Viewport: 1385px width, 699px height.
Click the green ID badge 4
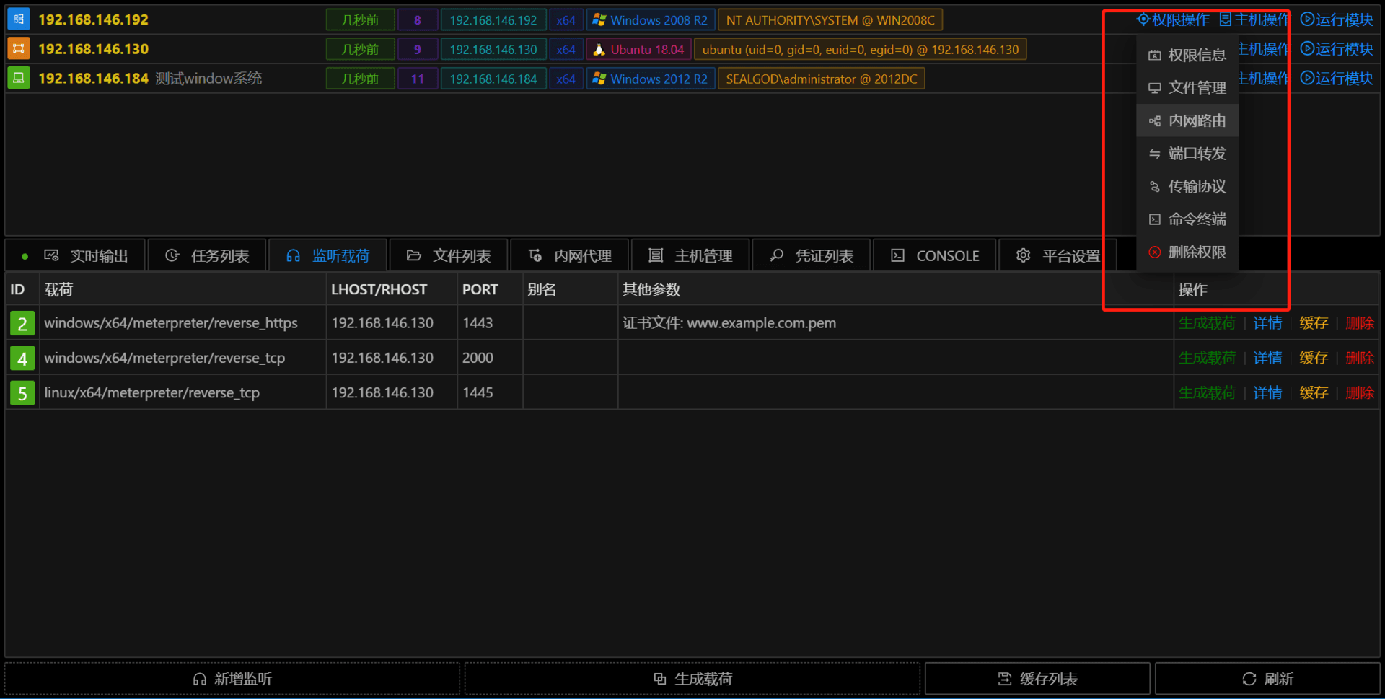22,358
